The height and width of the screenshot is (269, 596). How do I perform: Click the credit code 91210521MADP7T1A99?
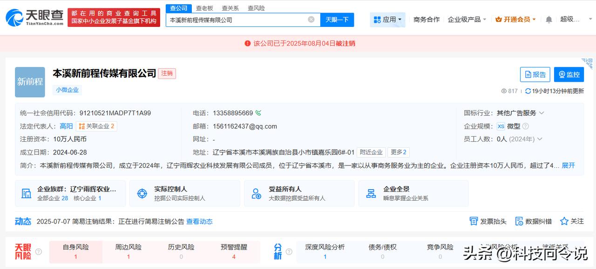pos(115,113)
